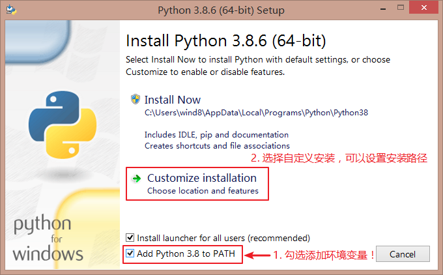Click the 'Install Python 3.8.6 (64-bit)' heading

click(x=226, y=41)
